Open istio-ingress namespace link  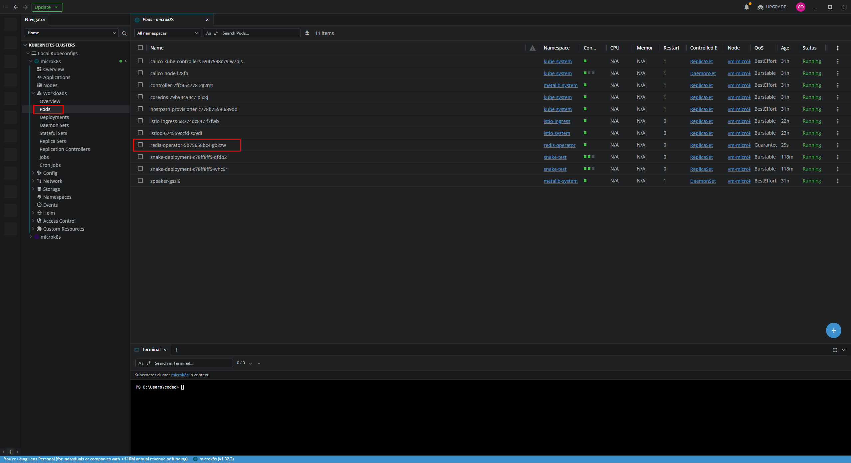click(x=557, y=121)
